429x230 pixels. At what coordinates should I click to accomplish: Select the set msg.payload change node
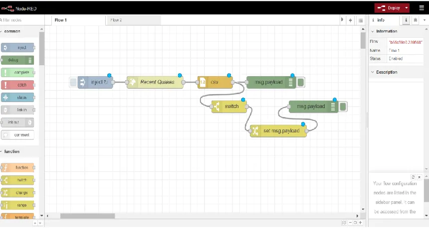(278, 131)
